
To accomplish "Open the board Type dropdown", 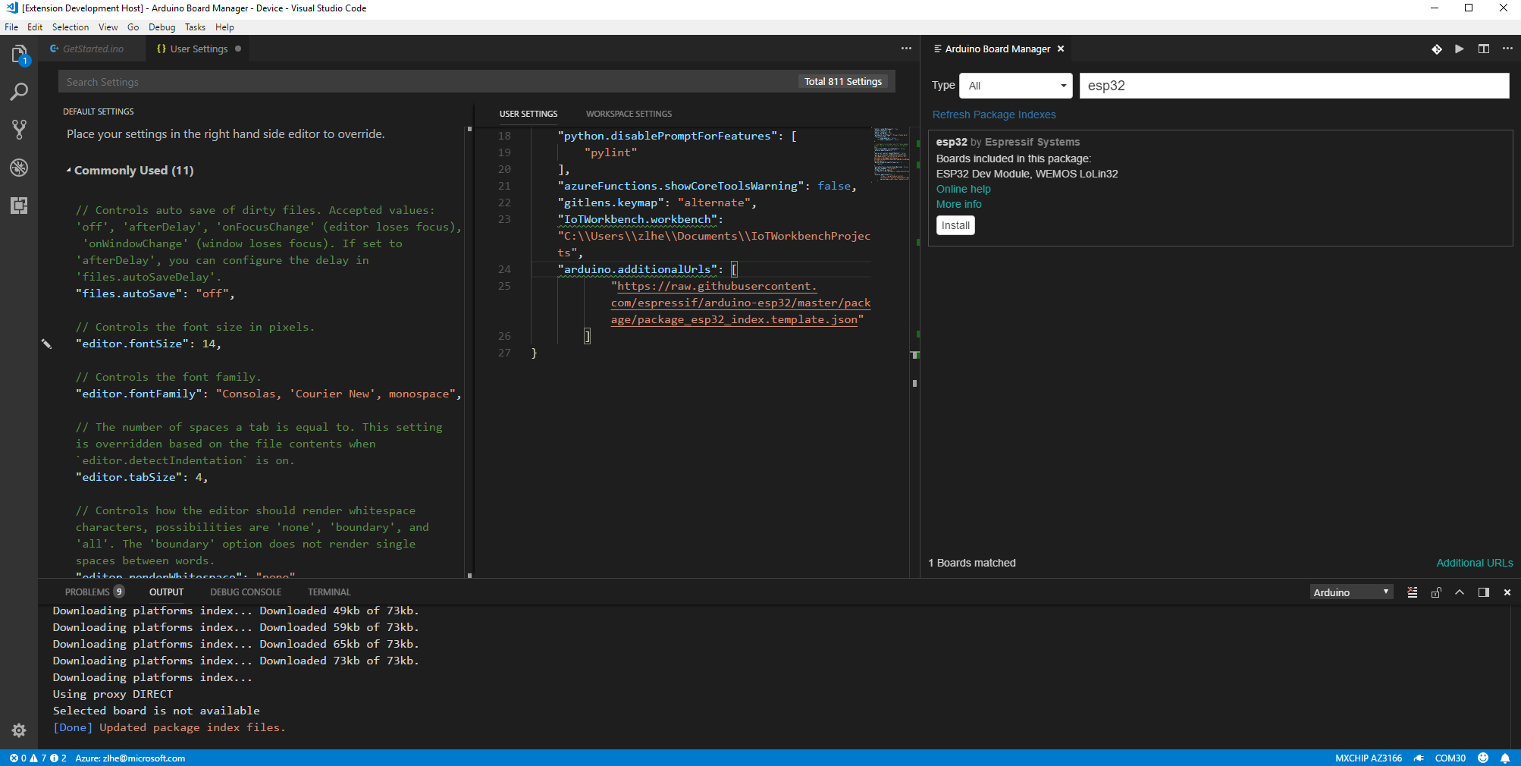I will coord(1015,86).
